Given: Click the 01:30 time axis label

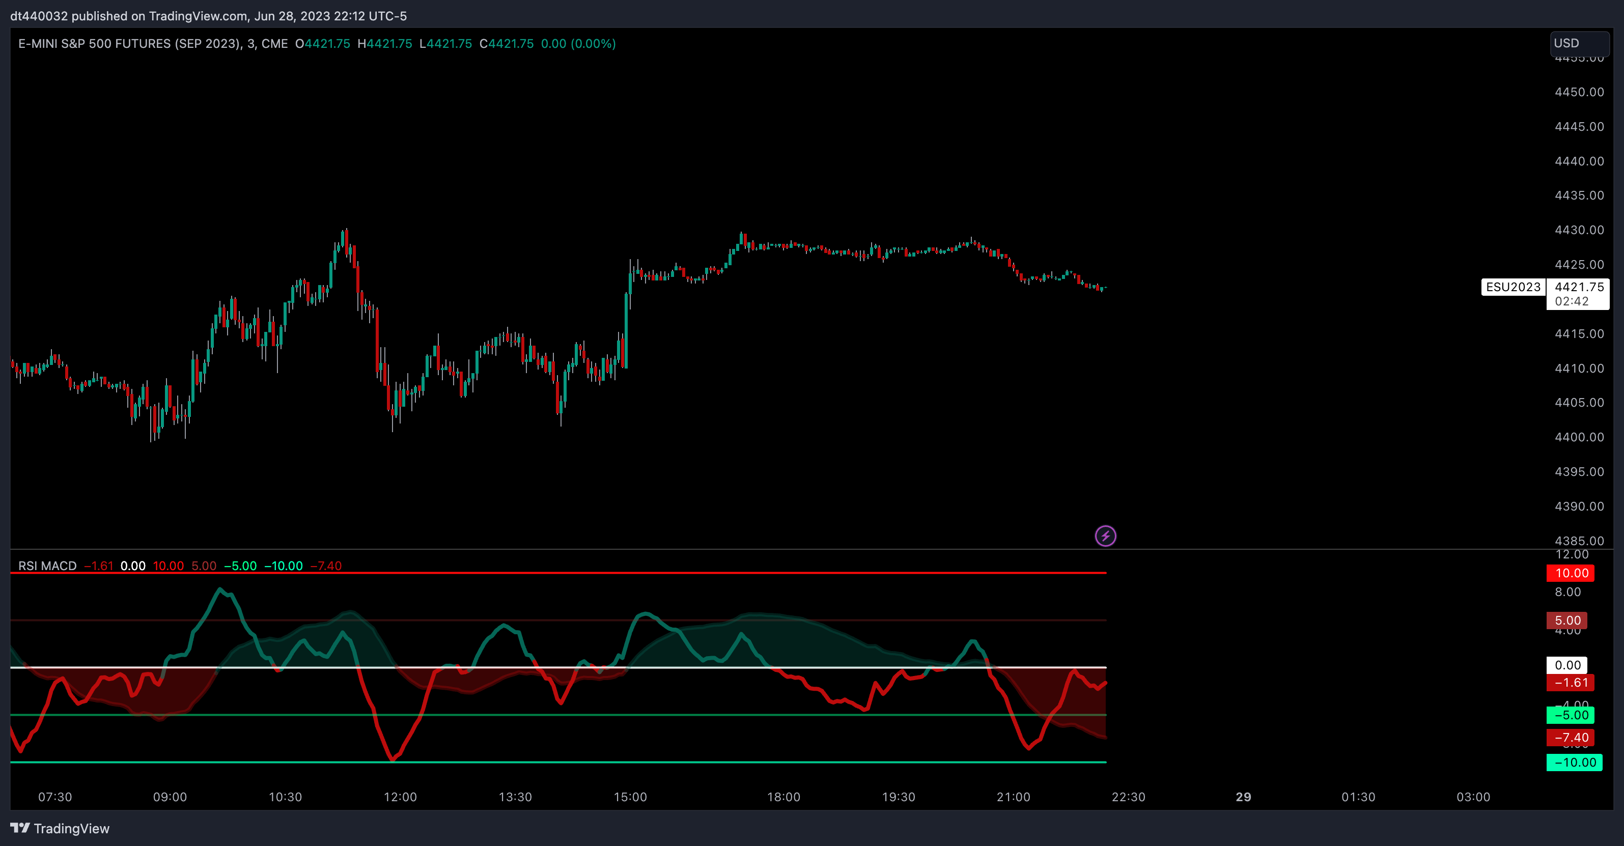Looking at the screenshot, I should (1359, 797).
